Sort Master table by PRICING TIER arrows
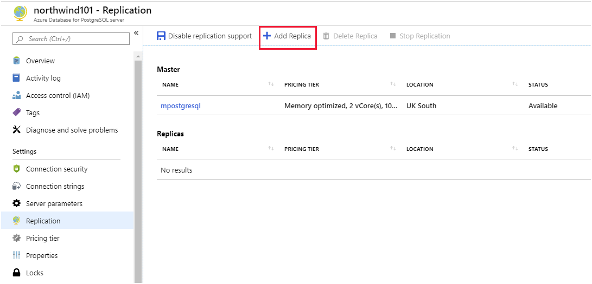 (x=393, y=84)
